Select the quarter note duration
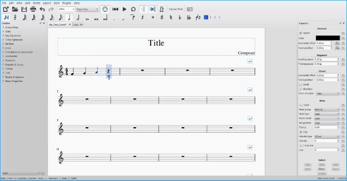The width and height of the screenshot is (347, 181). click(x=69, y=17)
